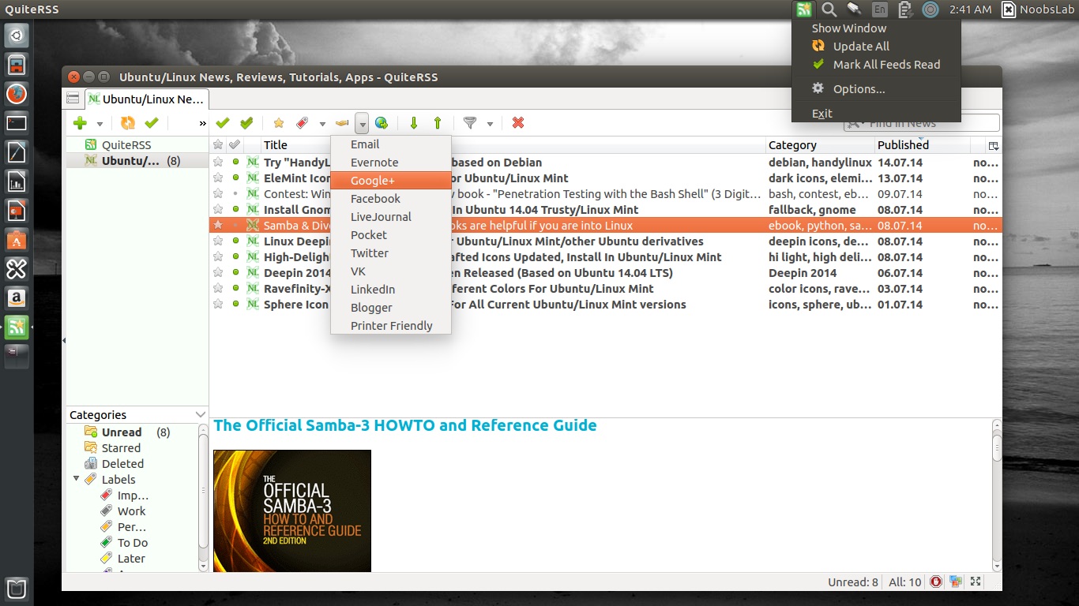Image resolution: width=1079 pixels, height=606 pixels.
Task: Open Firefox from the Ubuntu launcher
Action: (x=17, y=94)
